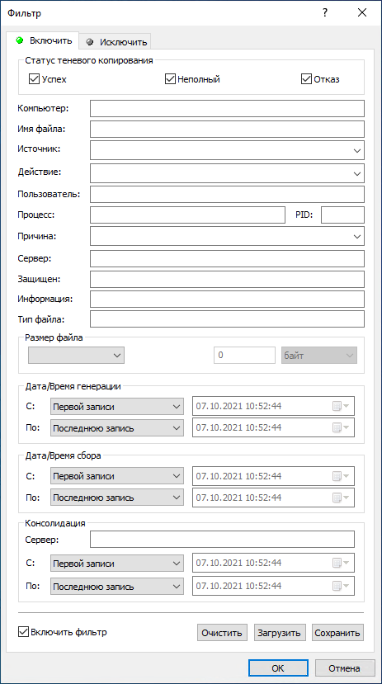
Task: Click the Загрузить button
Action: point(280,633)
